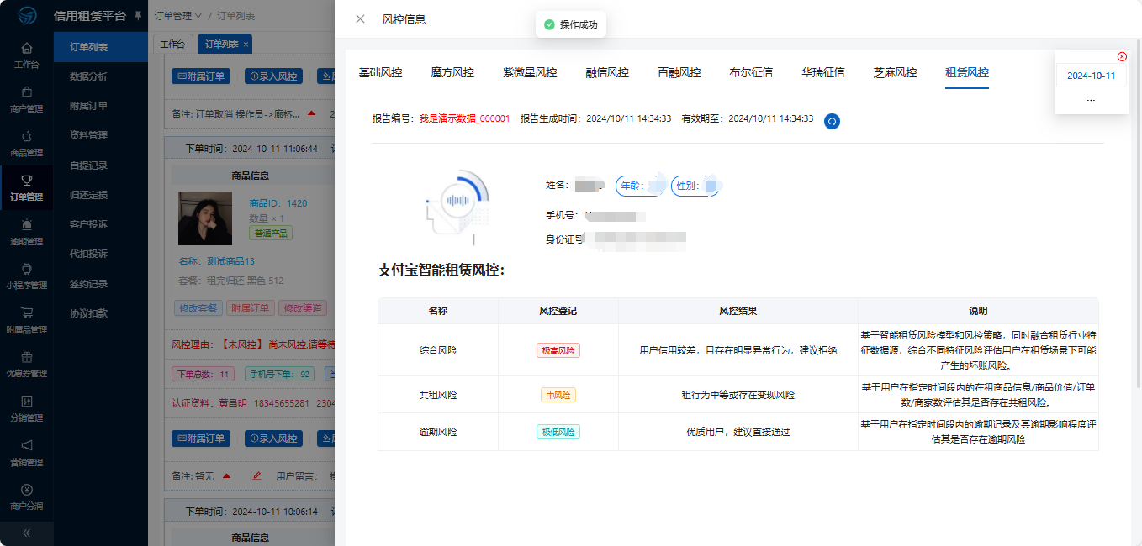Close the 订单列表 tab with its x

point(246,45)
